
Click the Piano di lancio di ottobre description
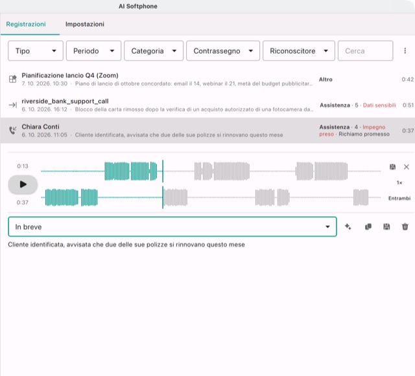pyautogui.click(x=194, y=83)
